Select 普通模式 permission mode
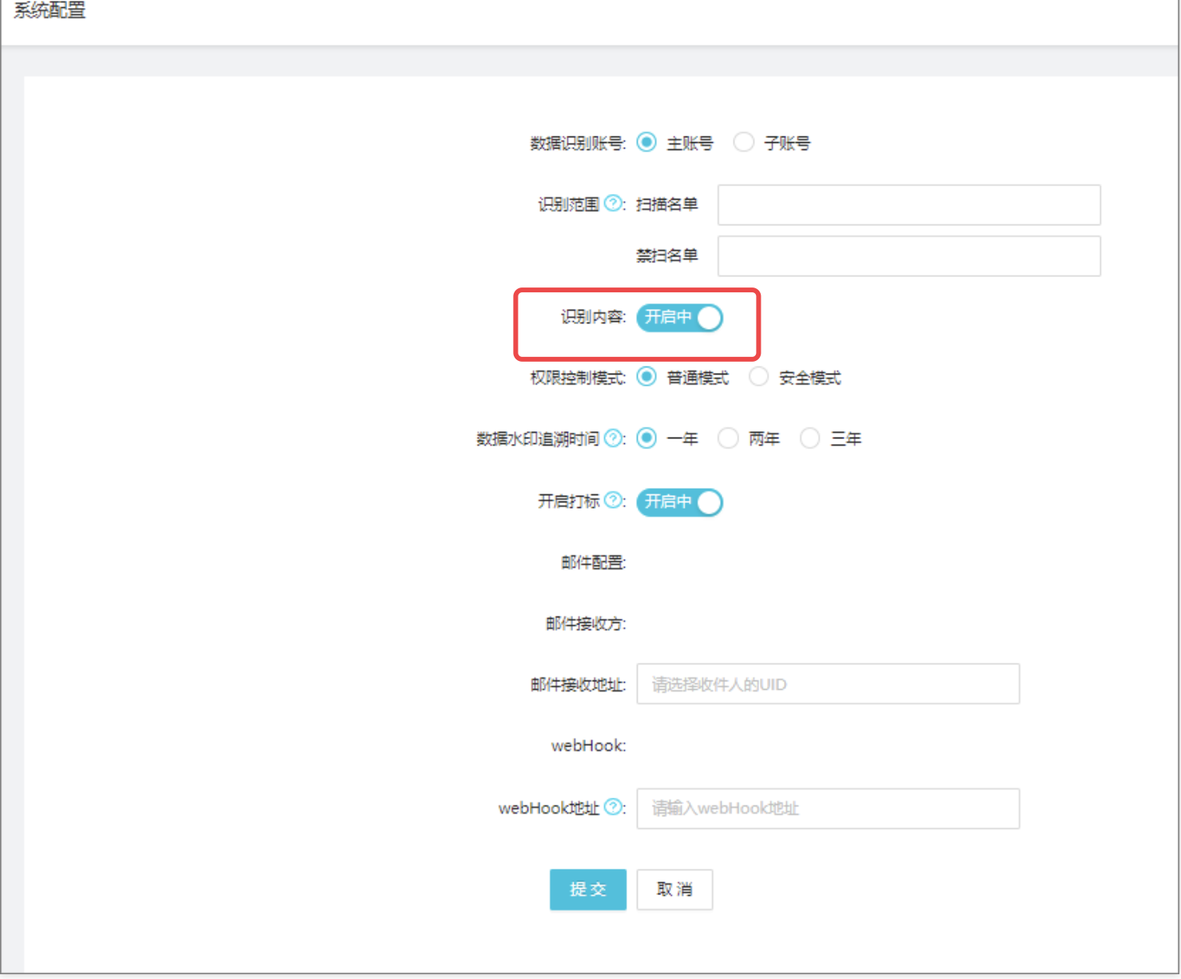 coord(646,377)
